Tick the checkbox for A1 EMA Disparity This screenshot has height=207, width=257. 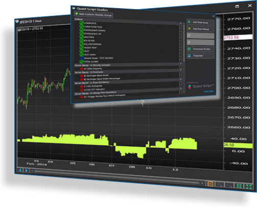click(x=180, y=67)
